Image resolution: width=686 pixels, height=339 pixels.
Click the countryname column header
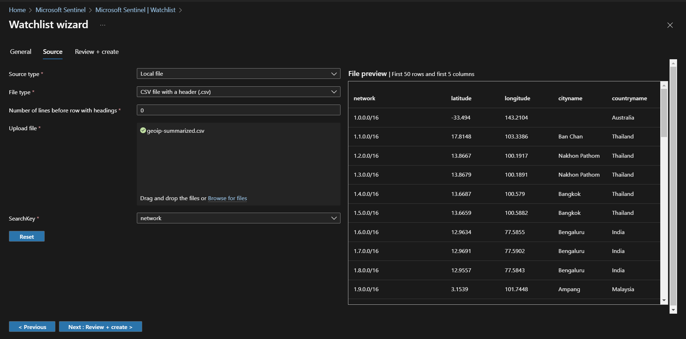coord(629,98)
